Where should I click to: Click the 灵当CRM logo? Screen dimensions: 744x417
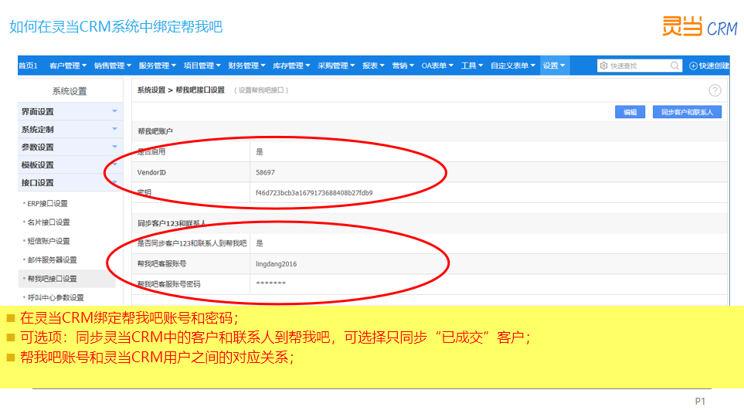[x=699, y=26]
